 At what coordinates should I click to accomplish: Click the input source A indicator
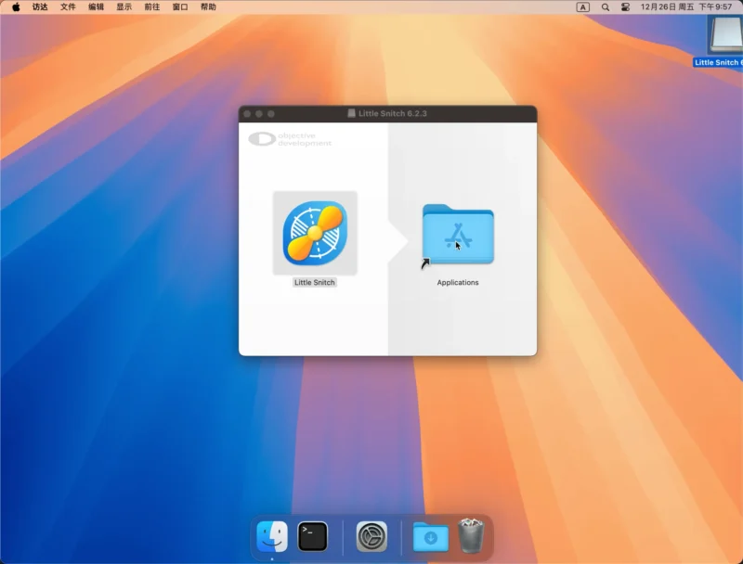(583, 6)
